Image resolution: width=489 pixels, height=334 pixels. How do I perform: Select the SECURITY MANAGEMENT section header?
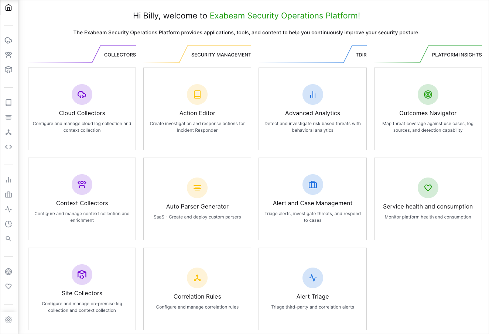[x=221, y=55]
